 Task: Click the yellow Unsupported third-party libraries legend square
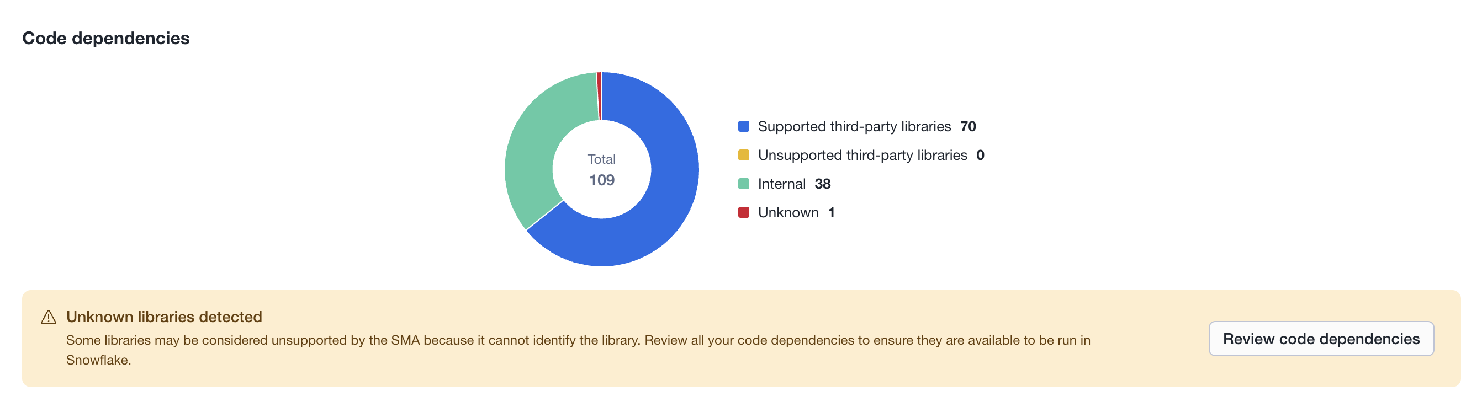pos(743,154)
